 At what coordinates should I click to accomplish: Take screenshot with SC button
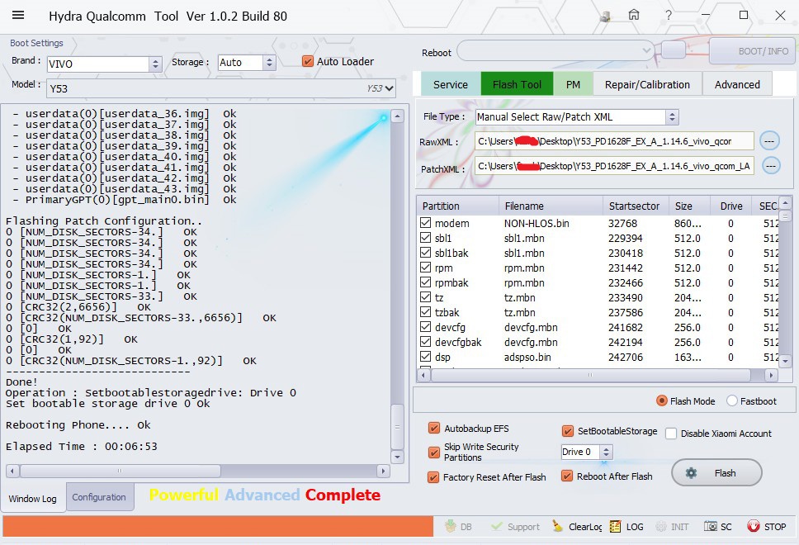pyautogui.click(x=717, y=526)
